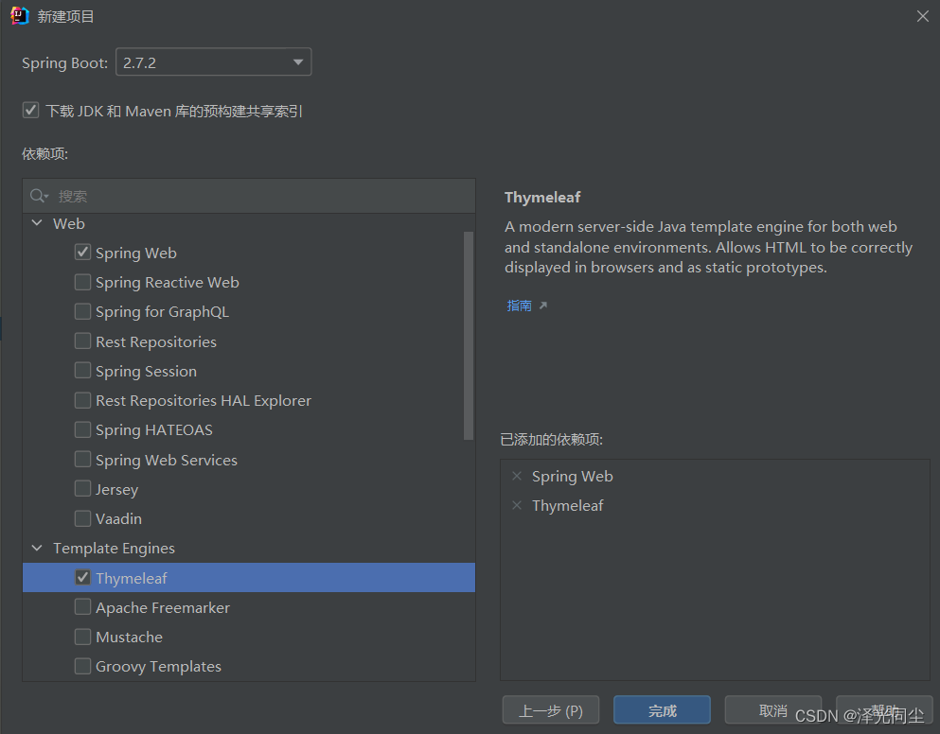Screen dimensions: 940x734
Task: Enable Spring for GraphQL dependency
Action: [x=82, y=311]
